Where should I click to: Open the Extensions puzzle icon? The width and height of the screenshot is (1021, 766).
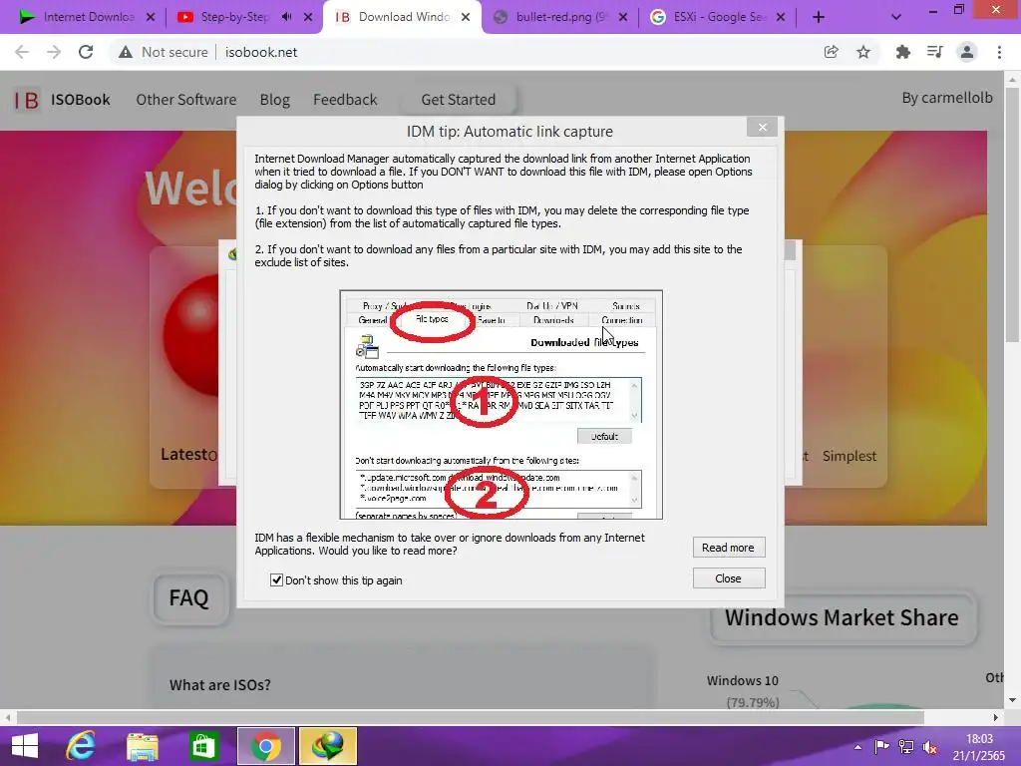902,52
